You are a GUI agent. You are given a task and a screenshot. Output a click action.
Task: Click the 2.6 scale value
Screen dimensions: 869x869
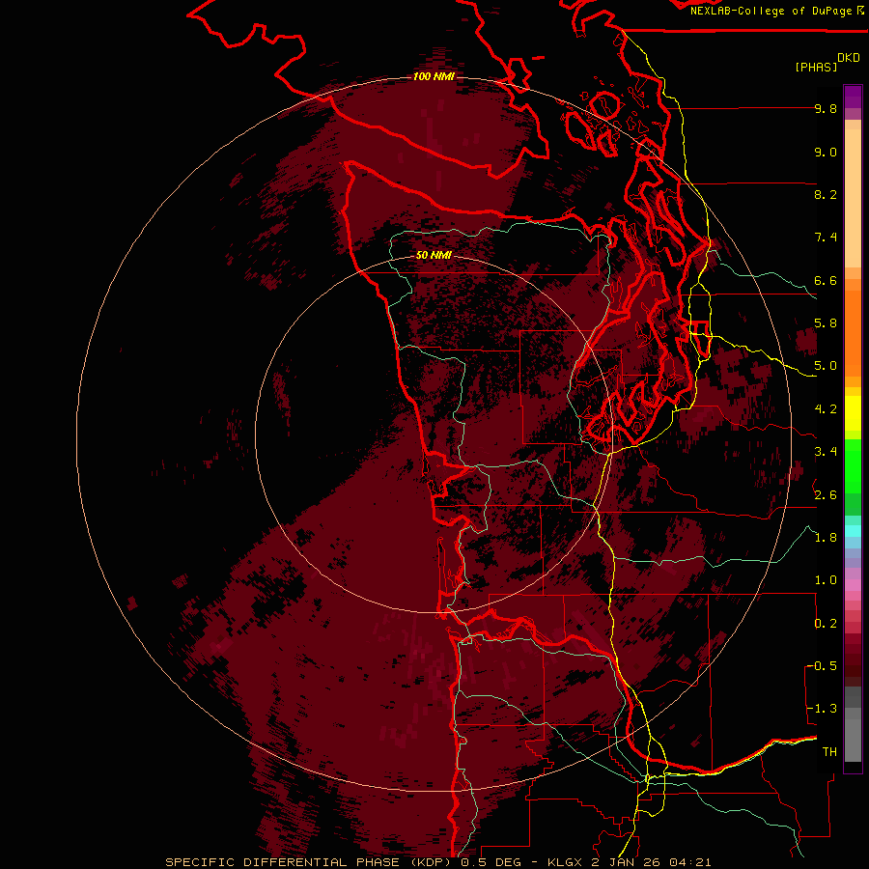coord(826,495)
